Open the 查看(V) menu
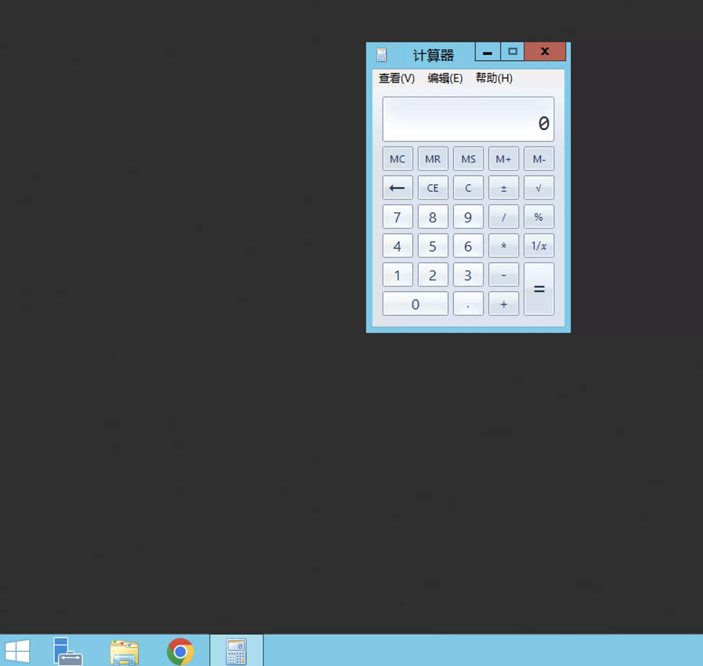This screenshot has height=666, width=703. point(396,78)
